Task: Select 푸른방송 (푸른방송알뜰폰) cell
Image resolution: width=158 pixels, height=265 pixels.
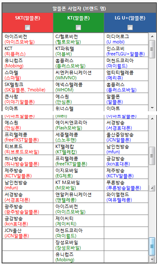Action: (126, 185)
